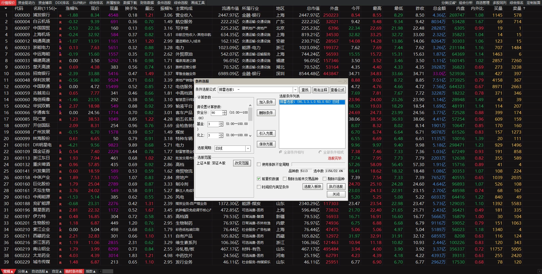Click the R marker on the 白云机场 row
Viewport: 542px width, 274px height.
click(60, 22)
